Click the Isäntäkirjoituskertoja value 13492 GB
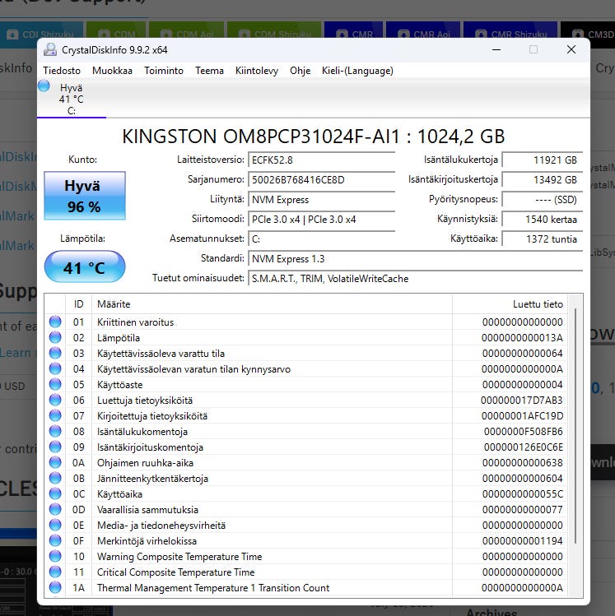Screen dimensions: 615x616 pyautogui.click(x=543, y=179)
